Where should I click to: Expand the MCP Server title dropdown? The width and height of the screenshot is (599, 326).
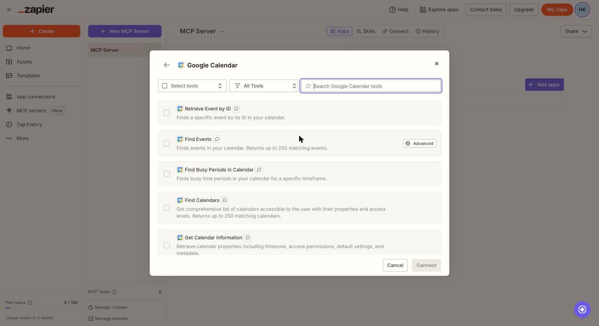click(x=222, y=31)
